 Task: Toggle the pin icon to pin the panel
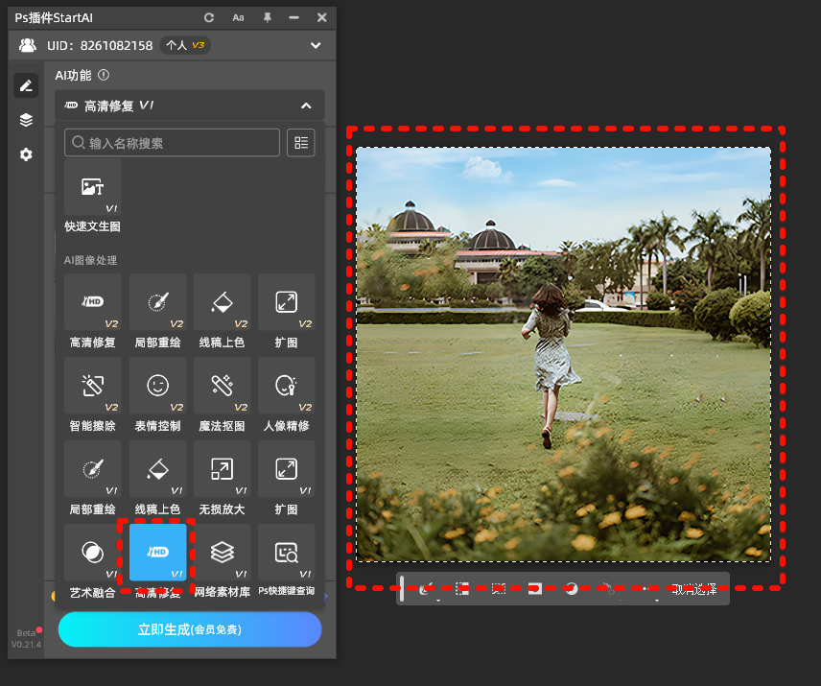pos(267,18)
